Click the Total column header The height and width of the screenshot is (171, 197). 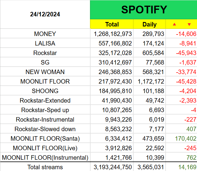pos(112,24)
